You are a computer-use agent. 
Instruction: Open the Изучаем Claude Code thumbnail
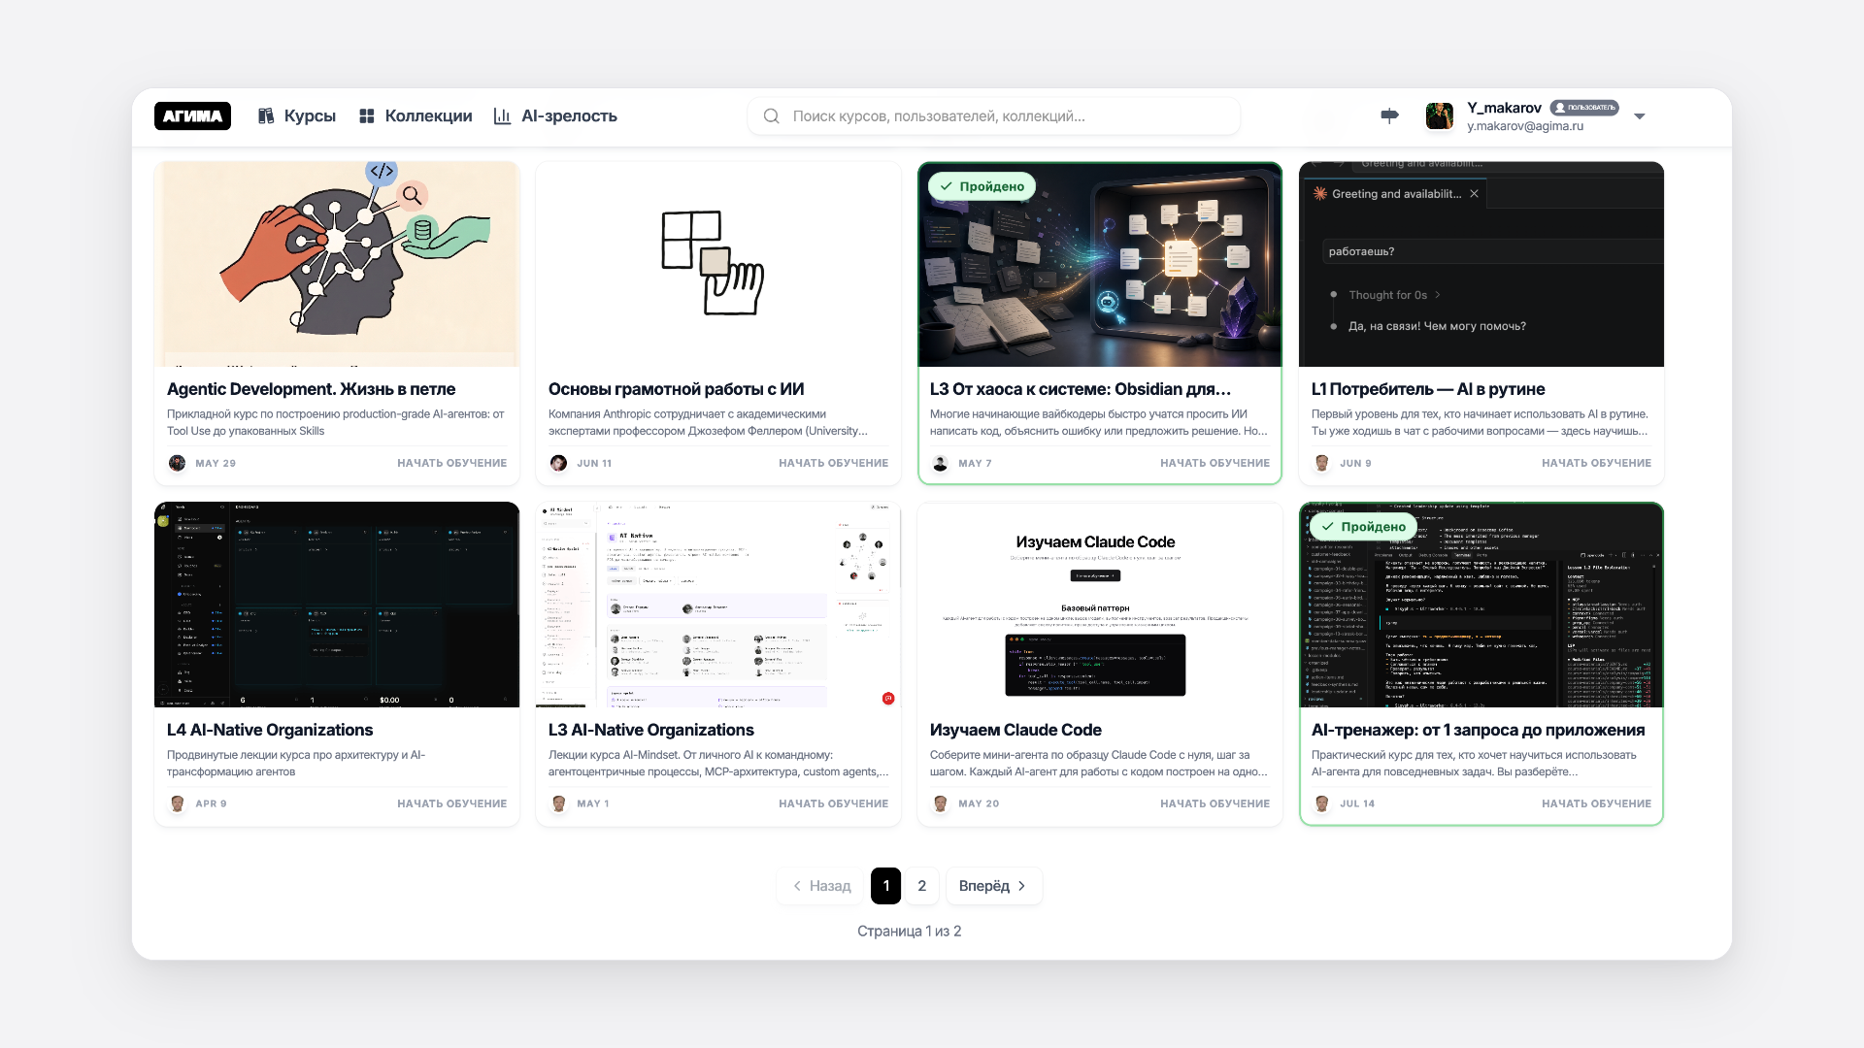coord(1100,605)
